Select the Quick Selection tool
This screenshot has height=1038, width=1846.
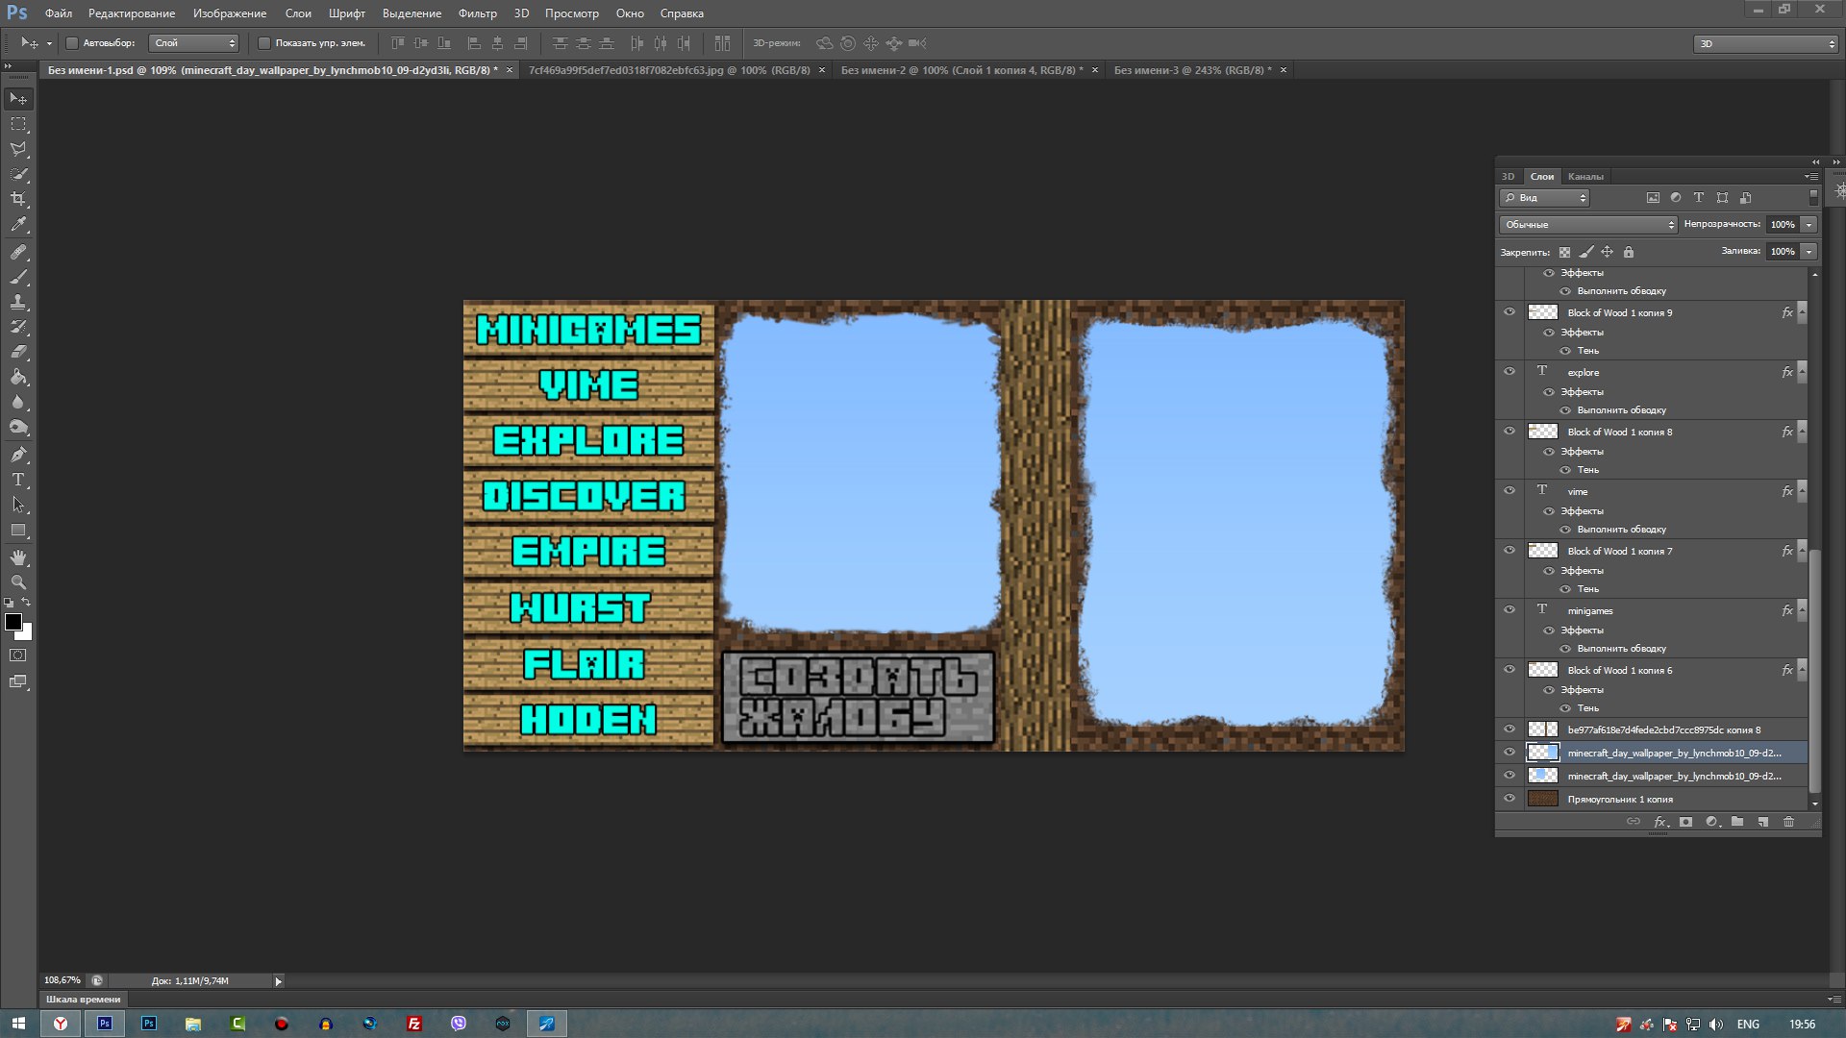[x=18, y=174]
